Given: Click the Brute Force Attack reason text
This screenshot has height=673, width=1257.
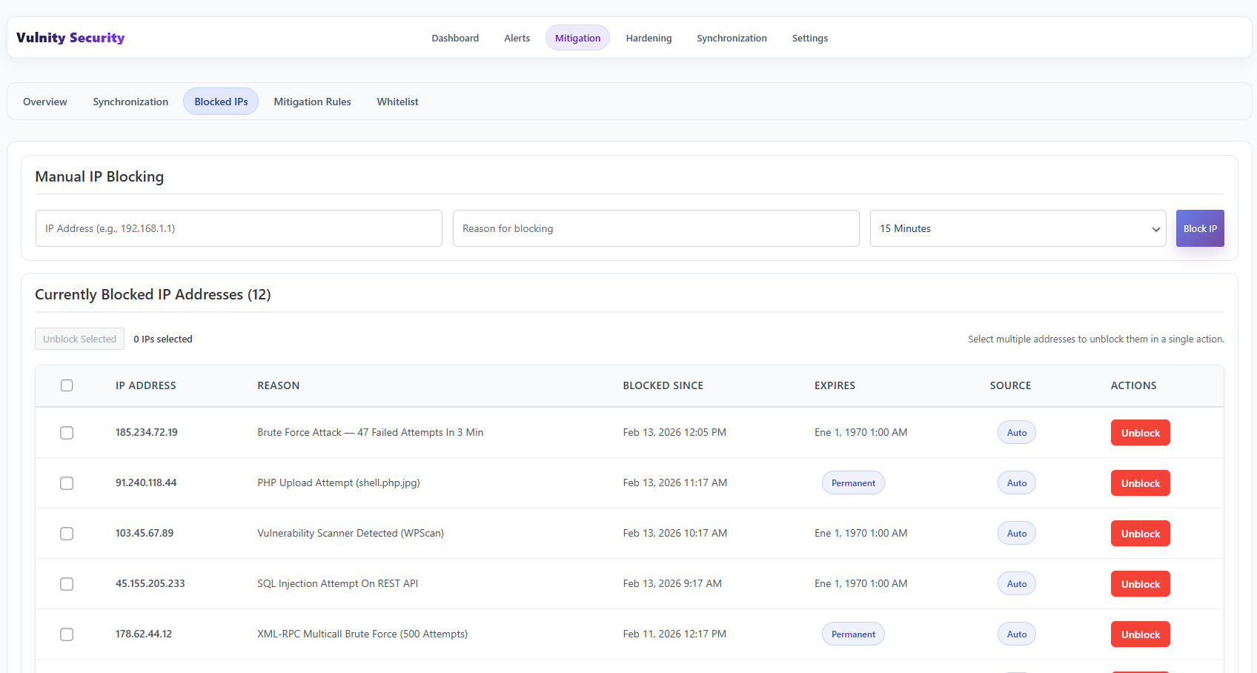Looking at the screenshot, I should coord(370,432).
